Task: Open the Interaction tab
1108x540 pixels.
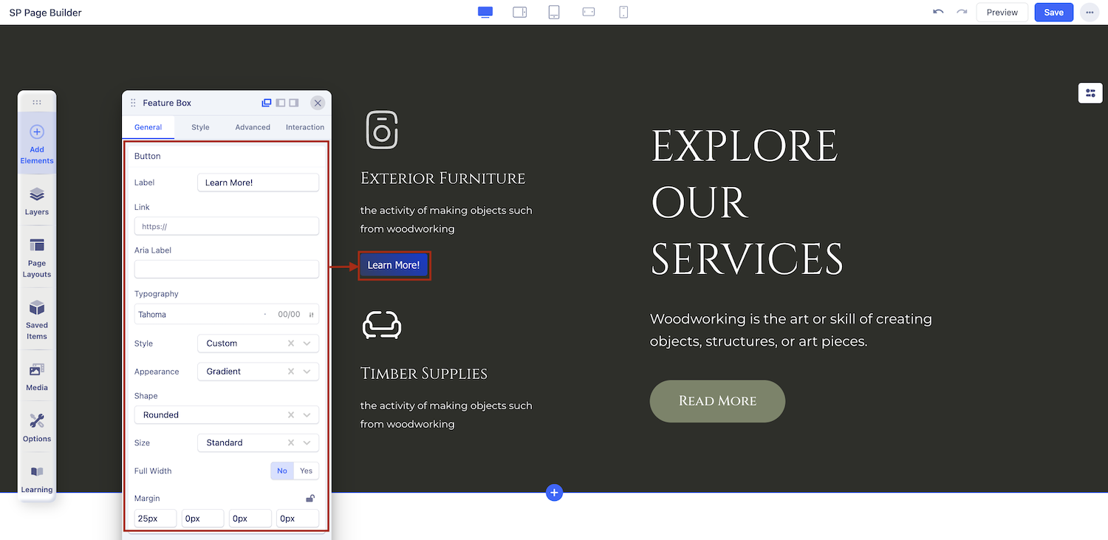Action: pos(305,127)
